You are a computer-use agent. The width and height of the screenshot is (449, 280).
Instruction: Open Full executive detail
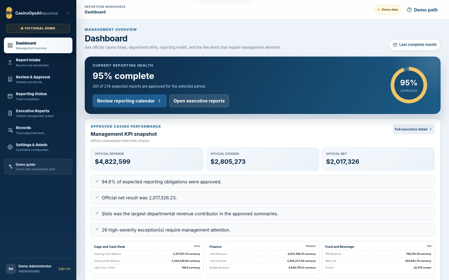coord(414,129)
